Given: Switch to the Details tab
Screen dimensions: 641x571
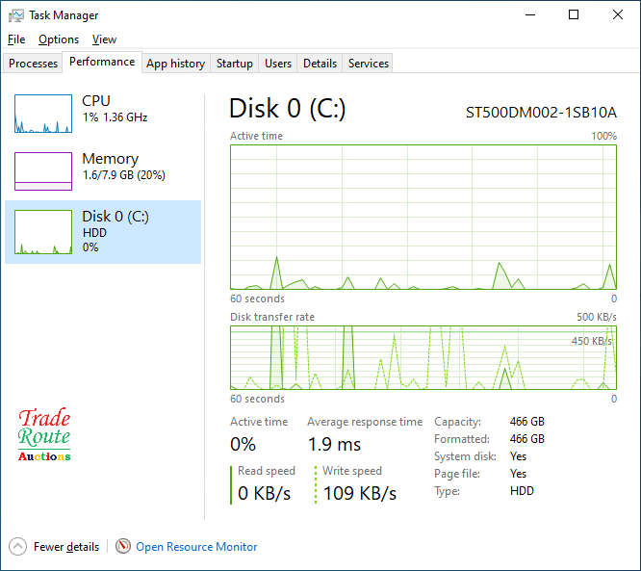Looking at the screenshot, I should [320, 64].
